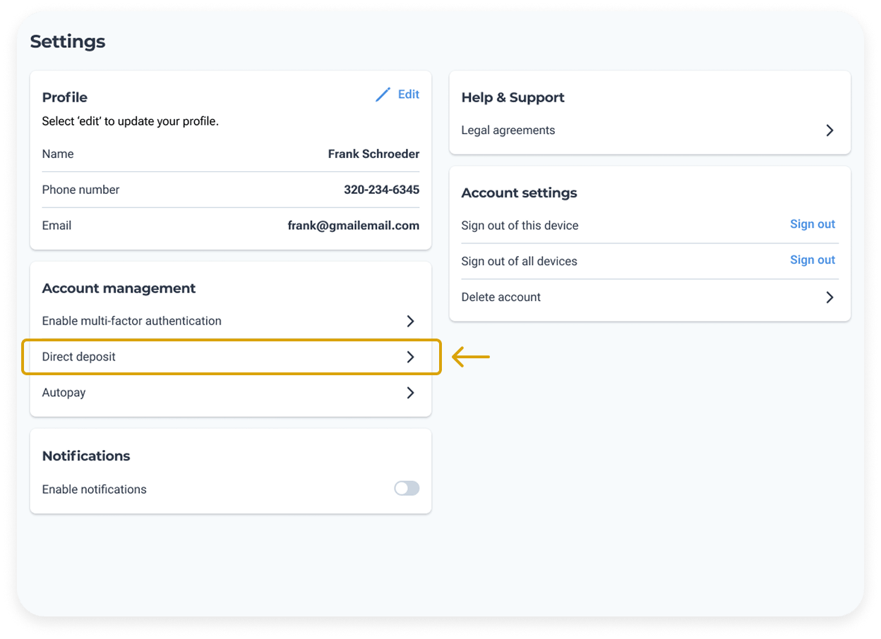
Task: Click the email frank@gmailemail.com
Action: [353, 226]
